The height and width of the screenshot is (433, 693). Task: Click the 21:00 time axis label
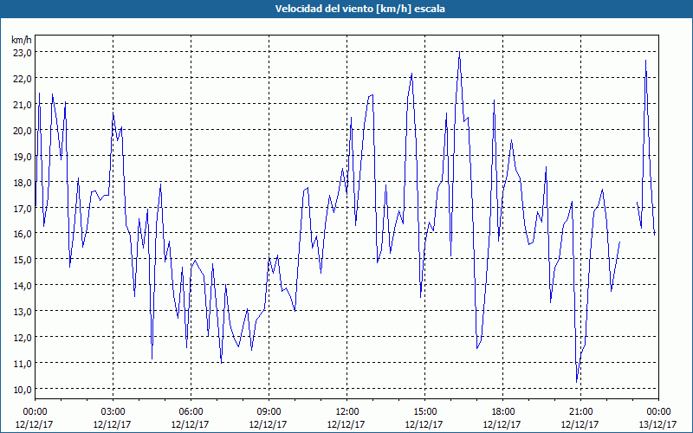click(580, 412)
